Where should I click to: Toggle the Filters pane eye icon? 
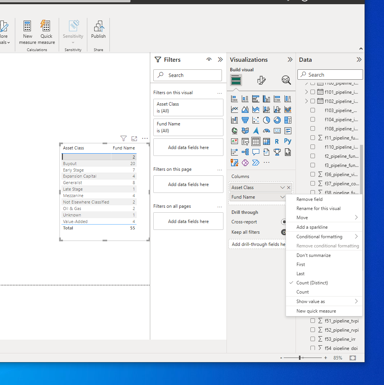point(209,60)
